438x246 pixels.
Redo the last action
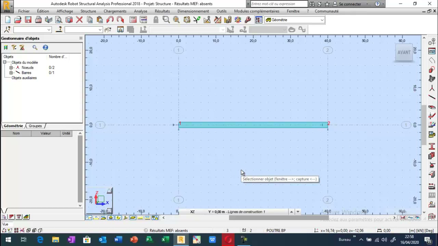click(x=120, y=20)
